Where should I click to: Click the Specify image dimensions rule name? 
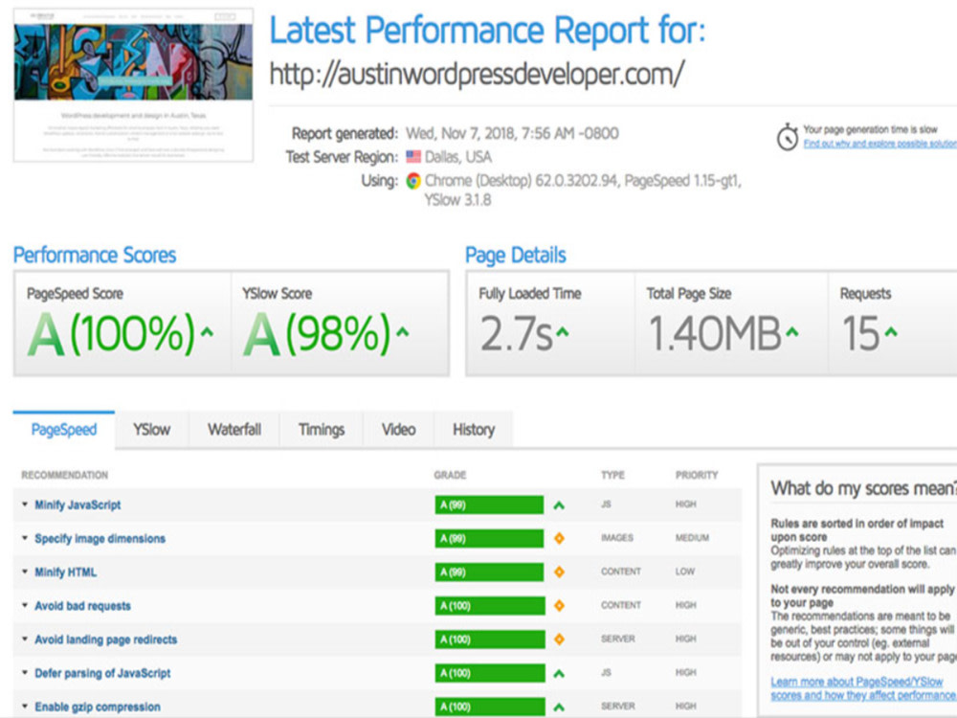(x=100, y=538)
